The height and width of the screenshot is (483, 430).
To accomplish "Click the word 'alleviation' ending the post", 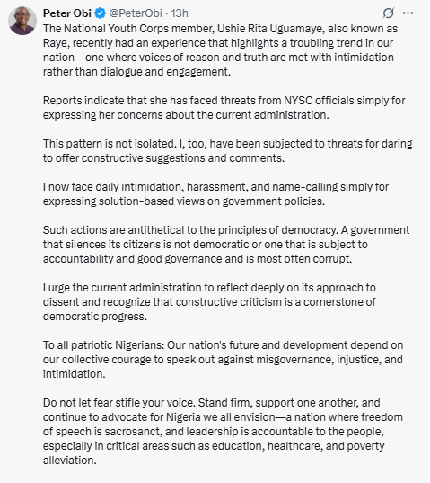I will click(69, 461).
